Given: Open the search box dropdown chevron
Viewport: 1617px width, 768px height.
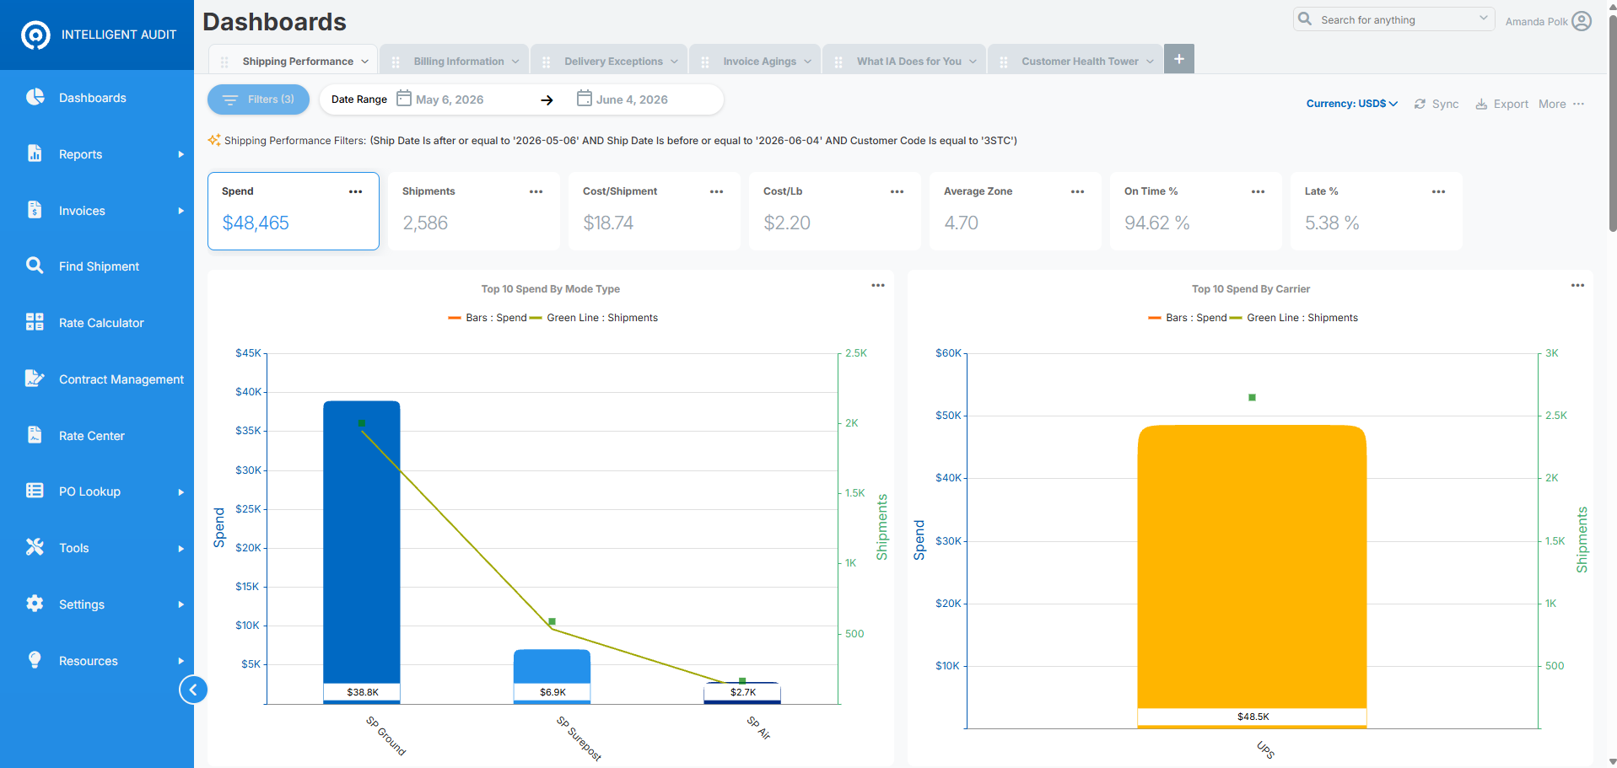Looking at the screenshot, I should pyautogui.click(x=1484, y=19).
